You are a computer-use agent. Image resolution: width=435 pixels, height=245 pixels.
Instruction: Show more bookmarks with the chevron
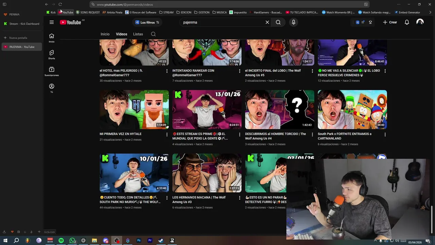tap(430, 12)
